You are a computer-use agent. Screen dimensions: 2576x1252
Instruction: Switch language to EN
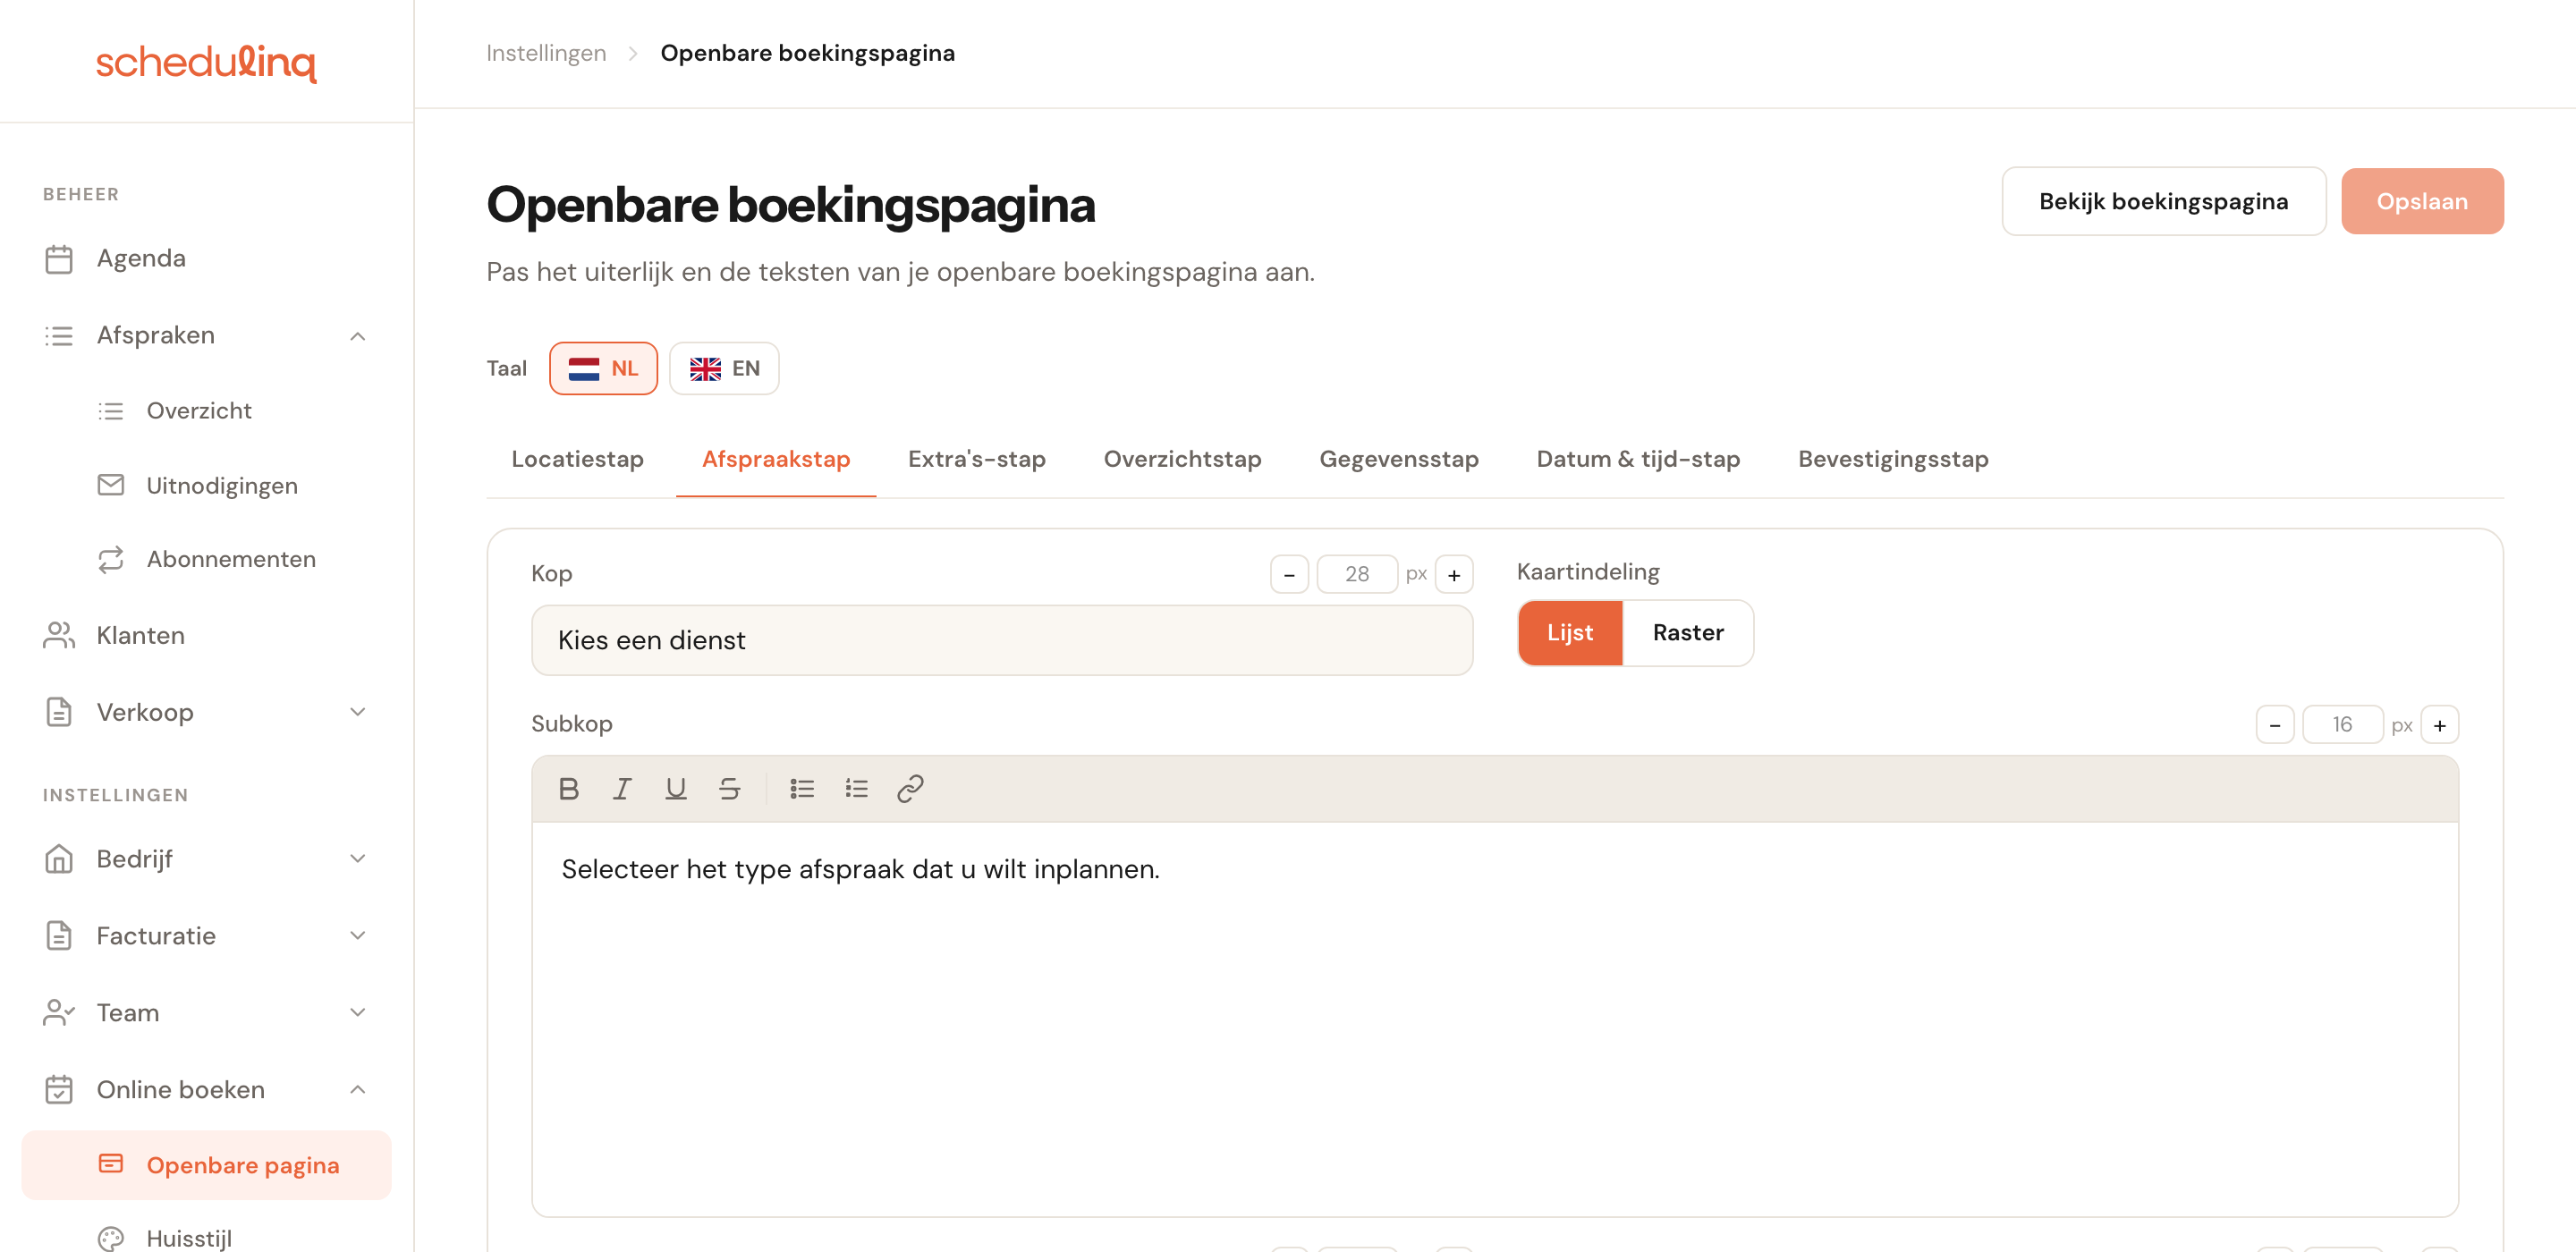click(x=724, y=368)
